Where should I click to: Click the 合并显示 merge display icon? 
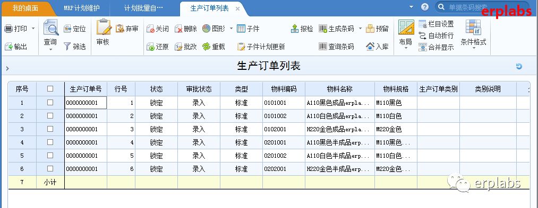[423, 47]
